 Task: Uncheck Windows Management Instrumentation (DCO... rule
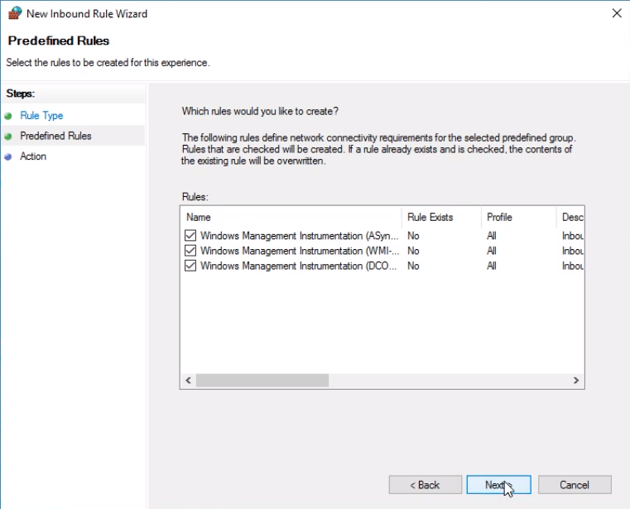point(190,266)
